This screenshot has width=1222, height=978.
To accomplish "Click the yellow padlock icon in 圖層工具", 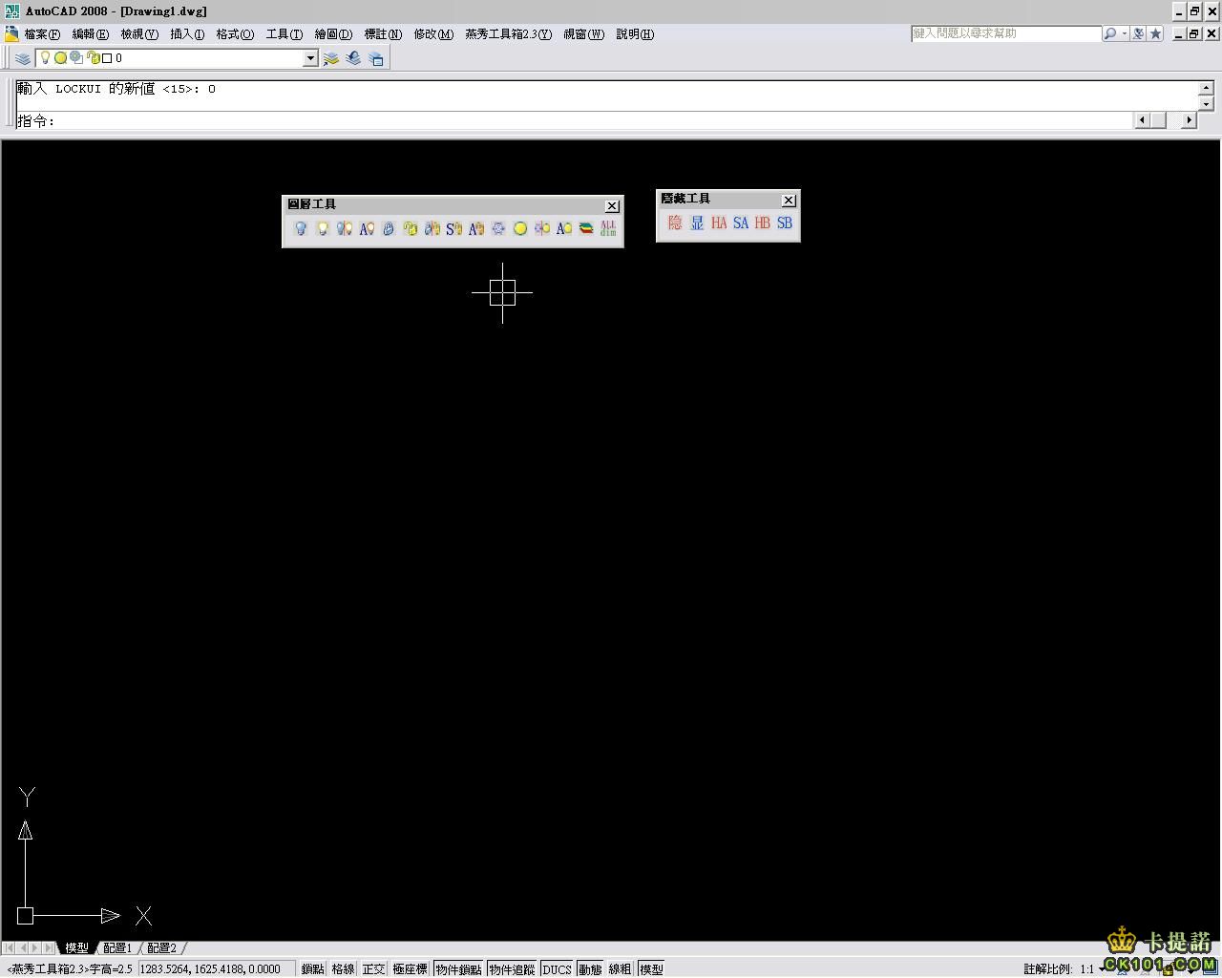I will (411, 228).
